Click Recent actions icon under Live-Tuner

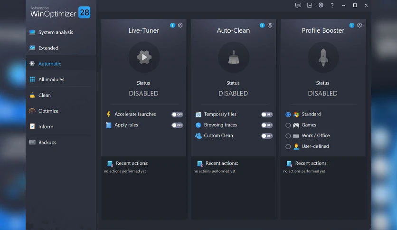pos(110,163)
